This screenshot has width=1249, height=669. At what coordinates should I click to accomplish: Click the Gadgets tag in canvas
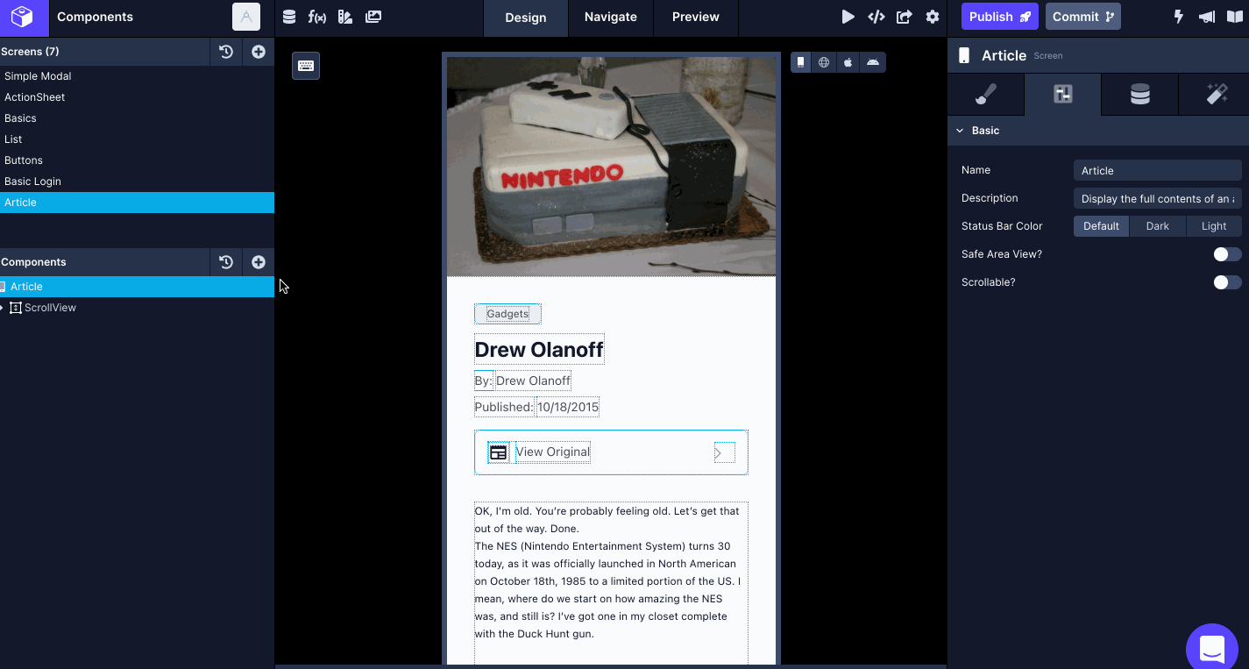click(507, 314)
